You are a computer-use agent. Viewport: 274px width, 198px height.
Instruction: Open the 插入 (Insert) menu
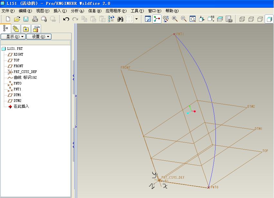click(x=60, y=11)
